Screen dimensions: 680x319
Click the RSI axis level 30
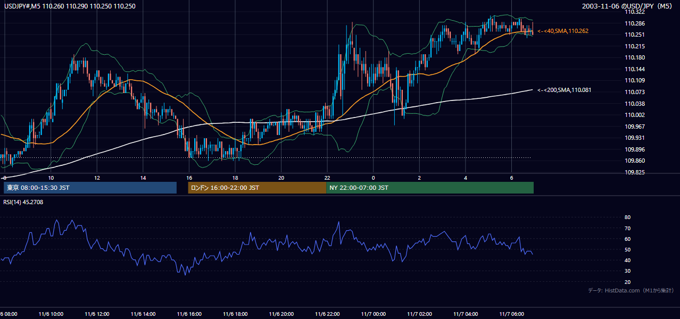(x=627, y=271)
